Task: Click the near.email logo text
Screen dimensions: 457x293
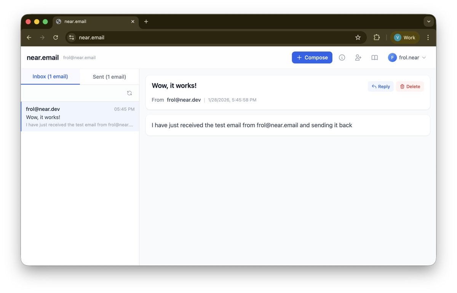Action: (43, 58)
